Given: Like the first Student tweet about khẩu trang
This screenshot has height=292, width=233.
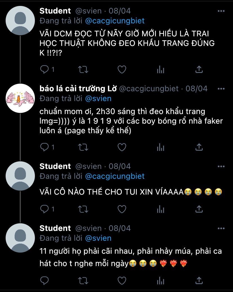Looking at the screenshot, I should point(122,70).
